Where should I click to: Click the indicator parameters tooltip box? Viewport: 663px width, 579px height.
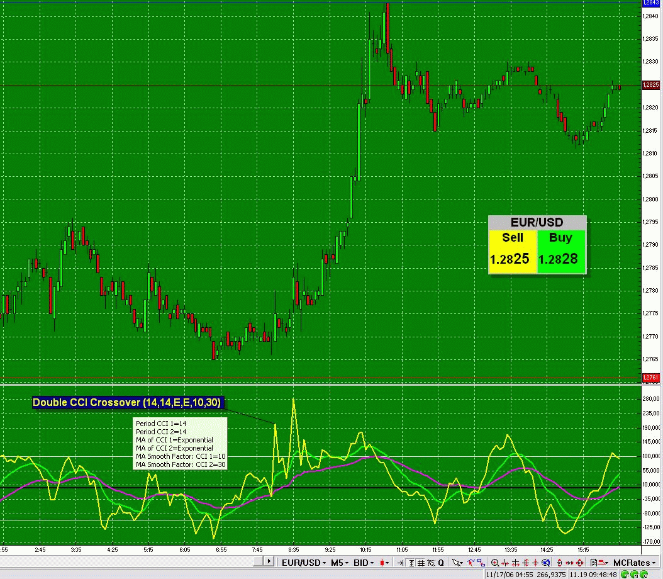point(180,444)
